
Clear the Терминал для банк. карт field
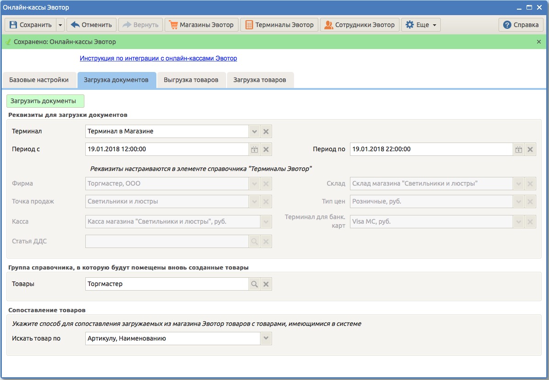[x=530, y=222]
